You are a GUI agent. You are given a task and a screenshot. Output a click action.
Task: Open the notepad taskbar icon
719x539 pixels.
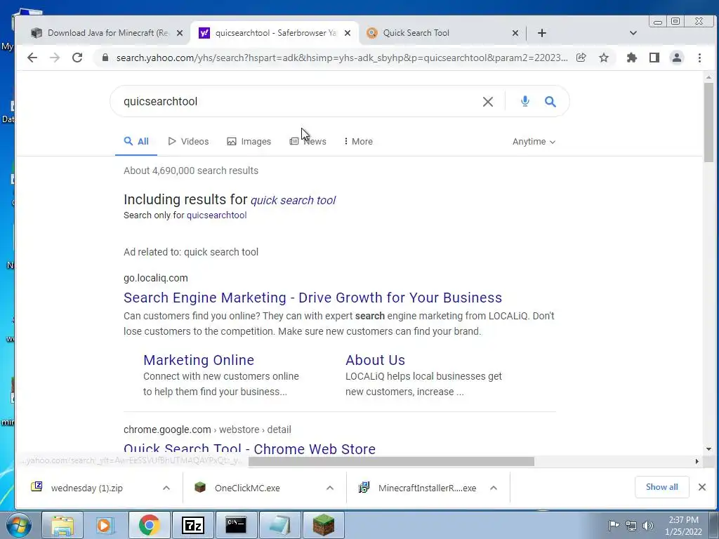tap(279, 525)
